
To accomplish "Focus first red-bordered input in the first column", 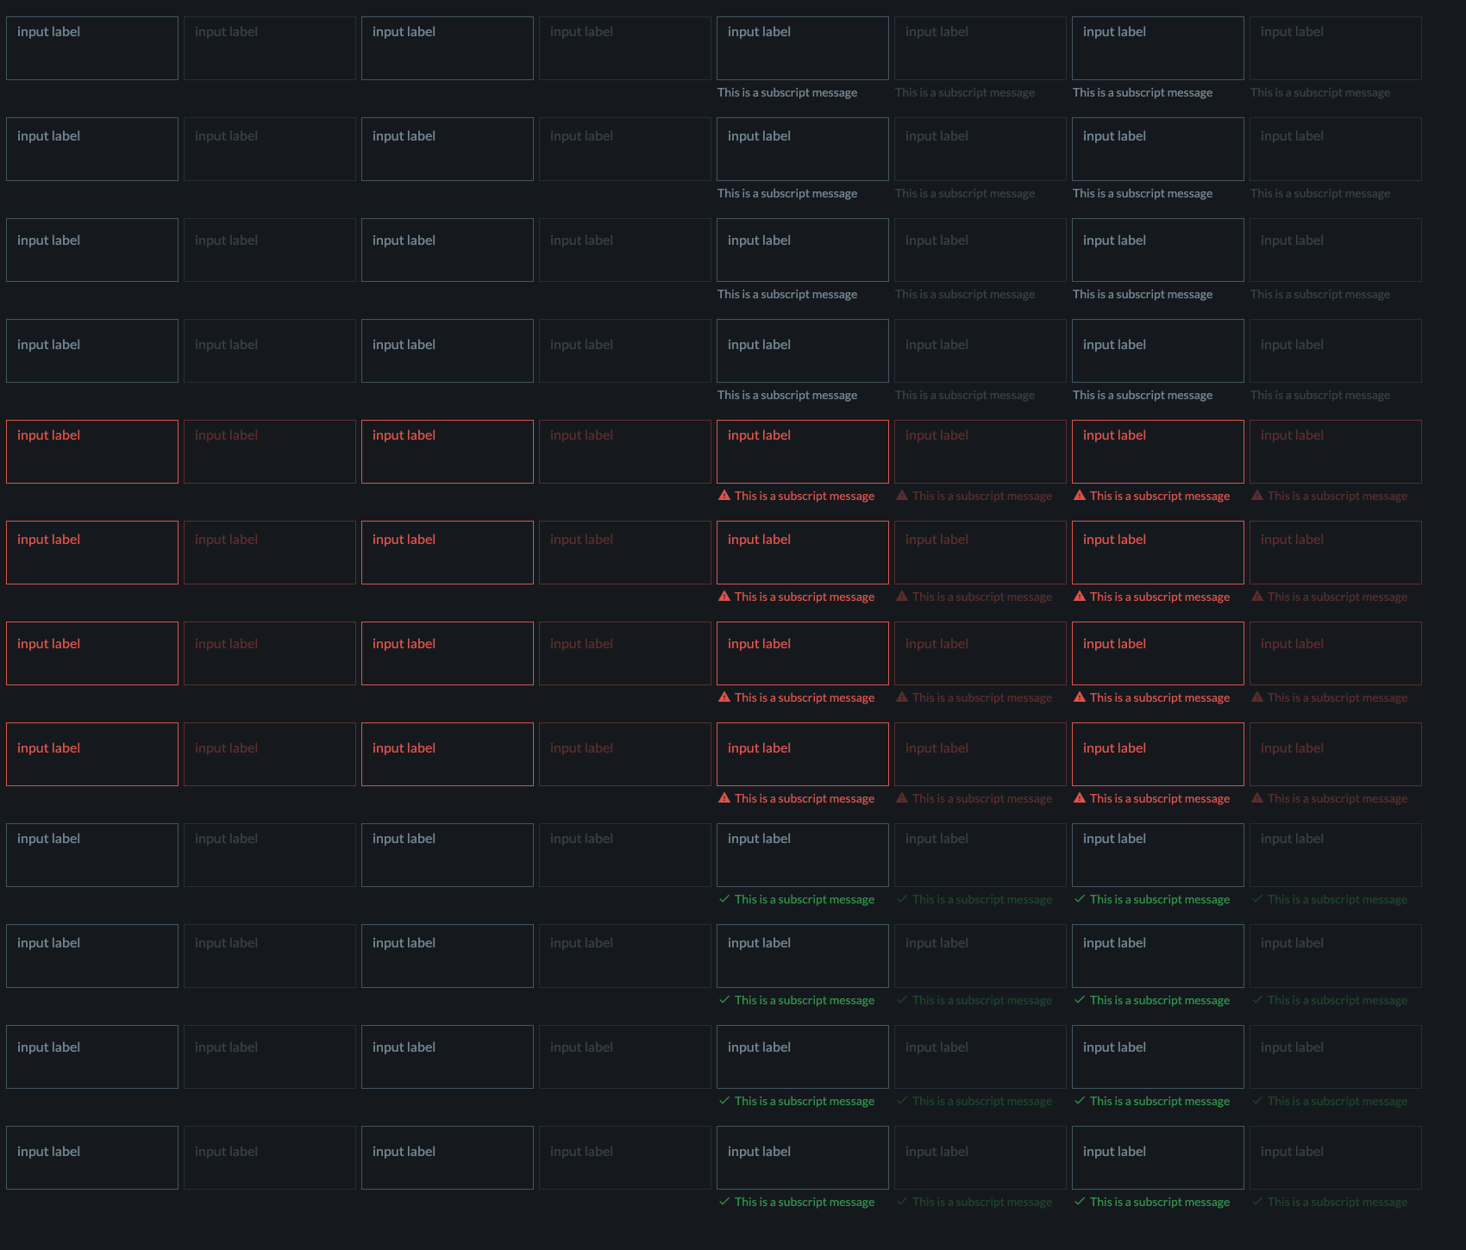I will (x=92, y=452).
